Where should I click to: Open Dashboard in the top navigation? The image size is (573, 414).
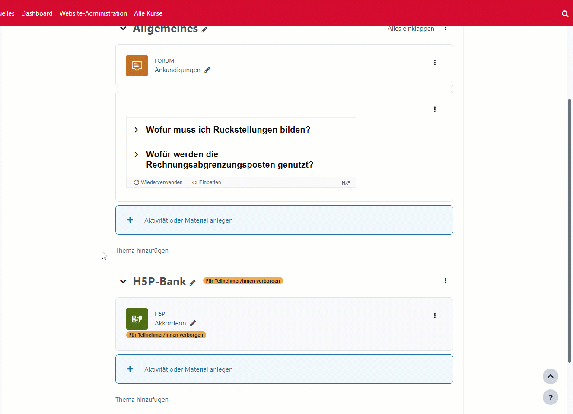tap(37, 13)
